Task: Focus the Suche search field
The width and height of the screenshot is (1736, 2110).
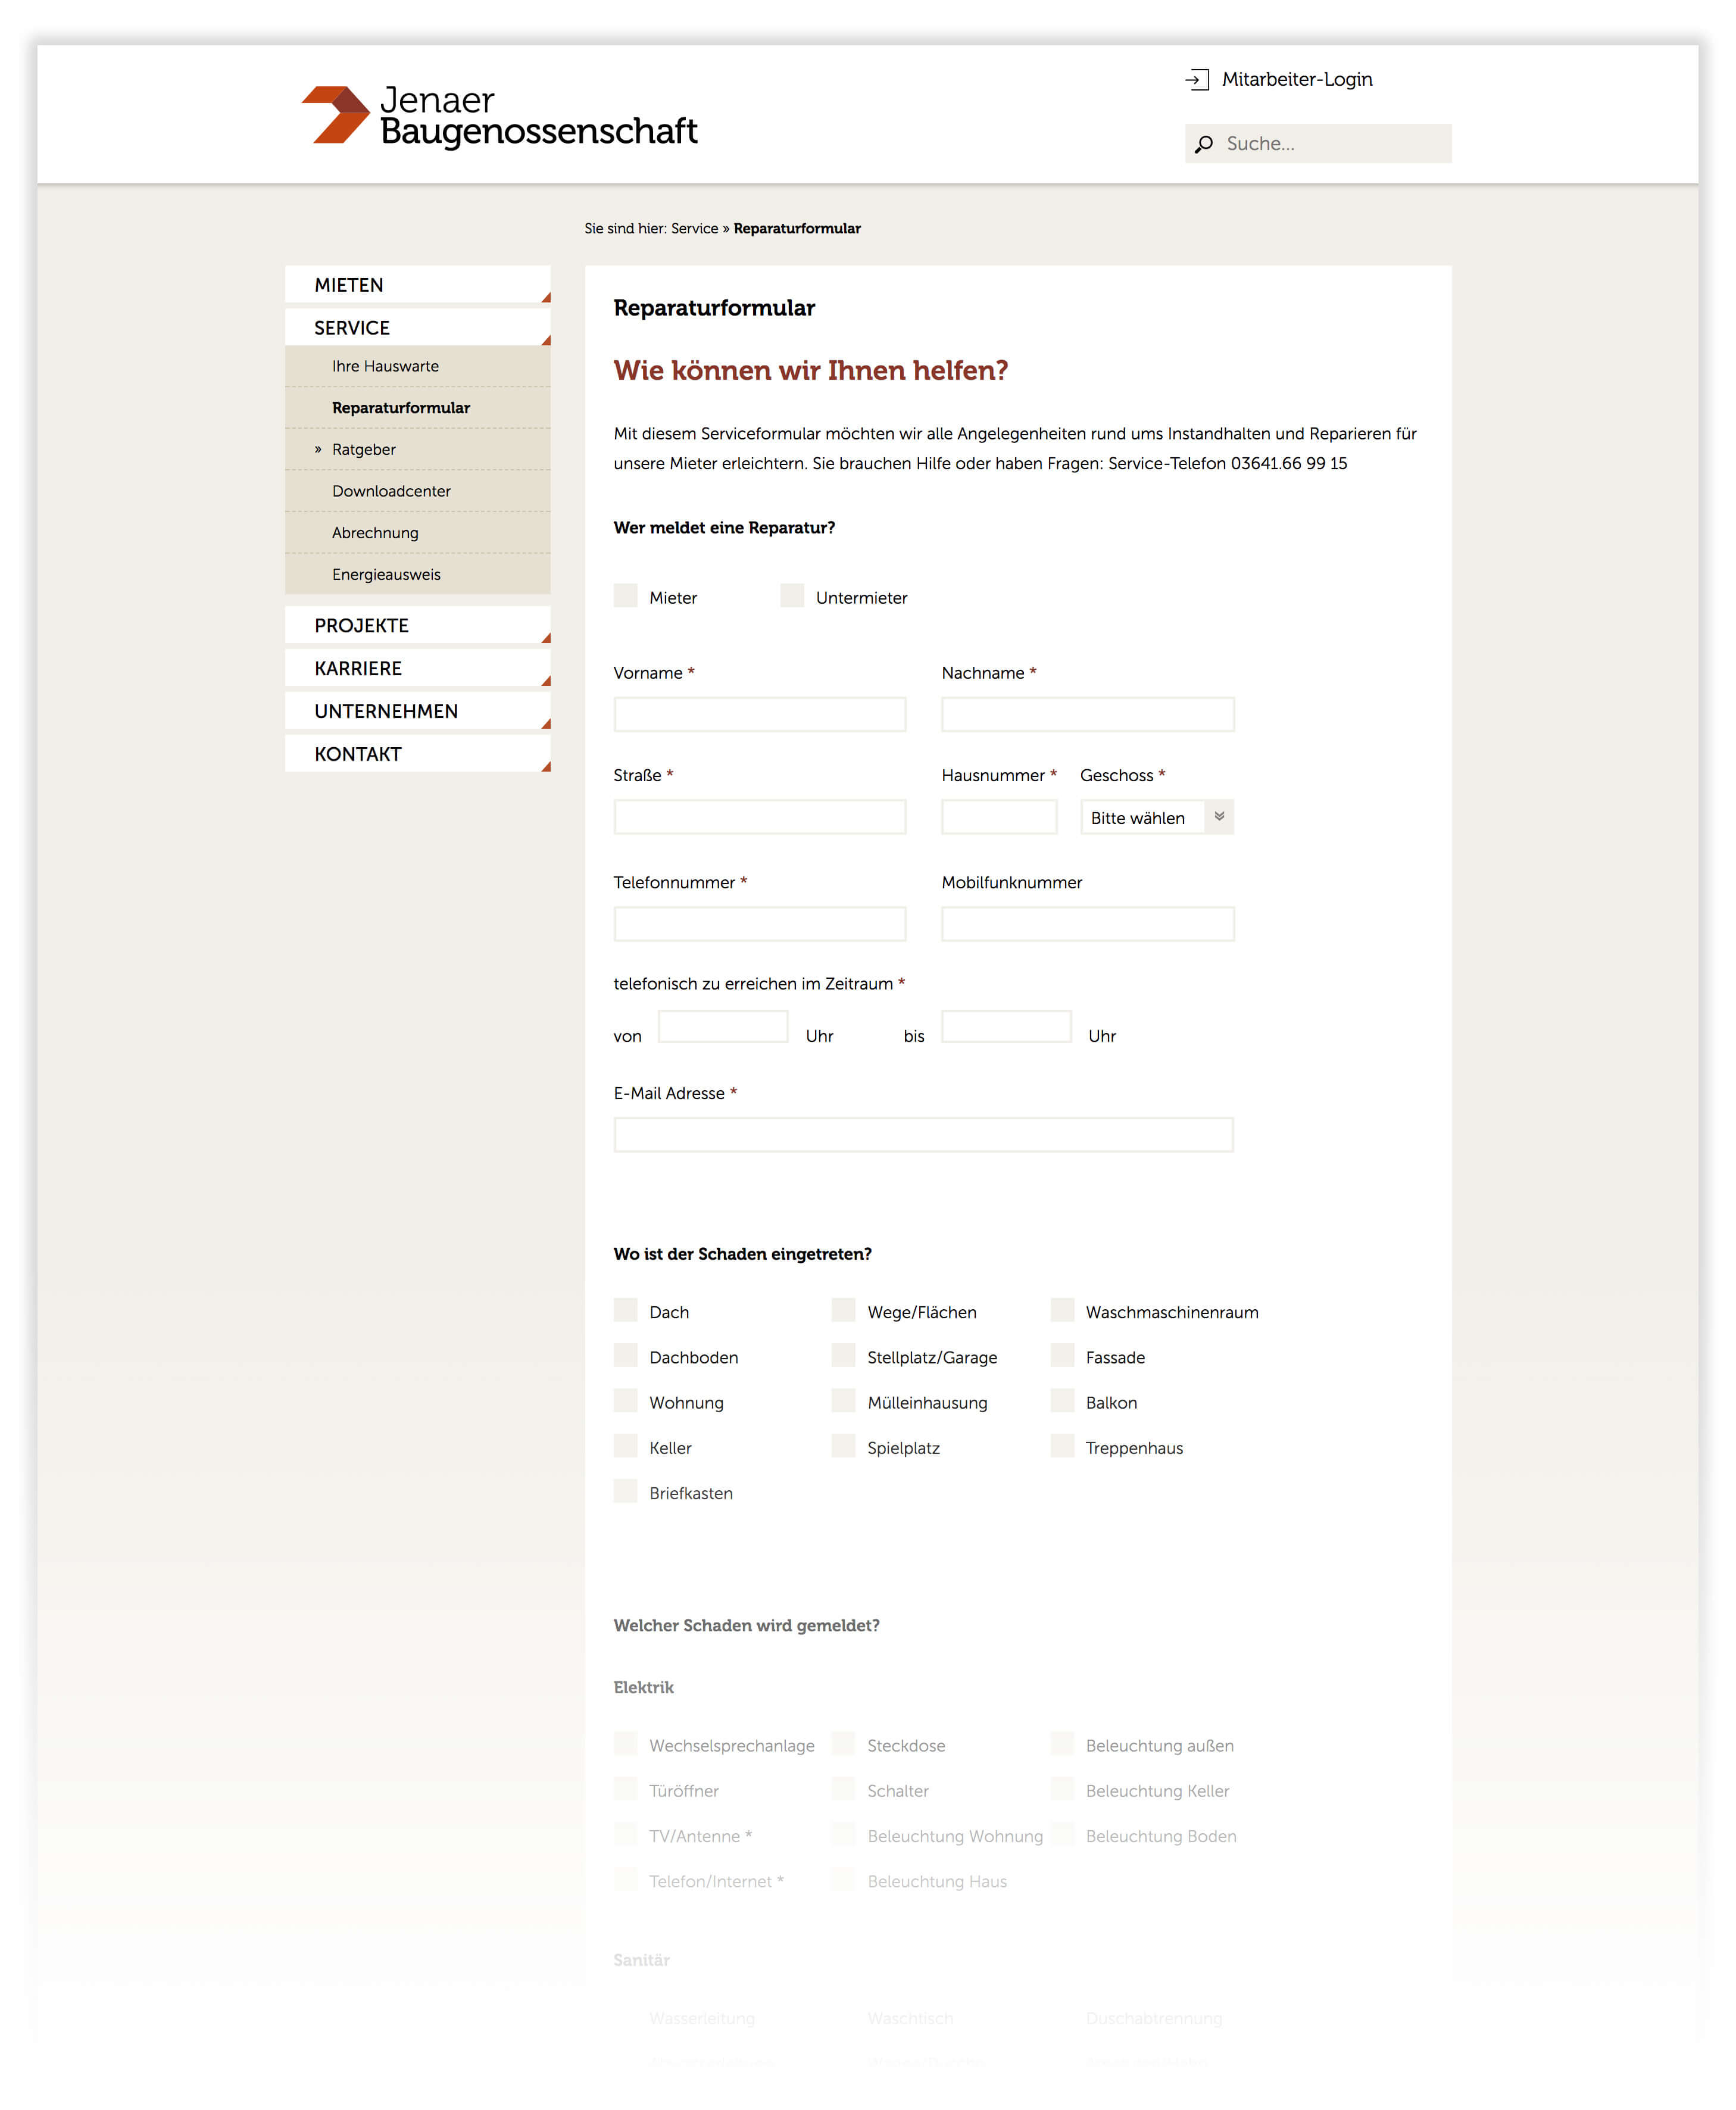Action: click(1318, 143)
